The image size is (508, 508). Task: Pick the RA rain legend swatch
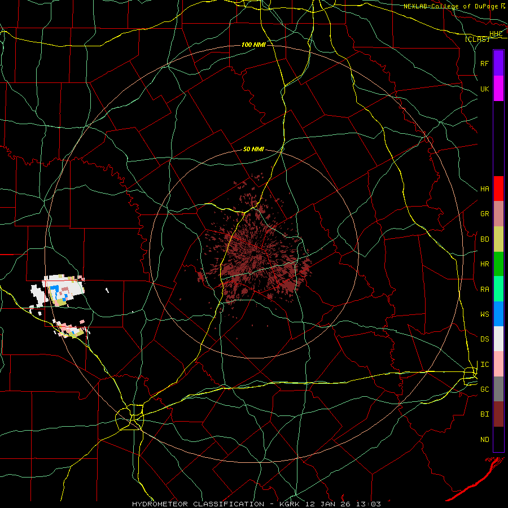click(498, 289)
